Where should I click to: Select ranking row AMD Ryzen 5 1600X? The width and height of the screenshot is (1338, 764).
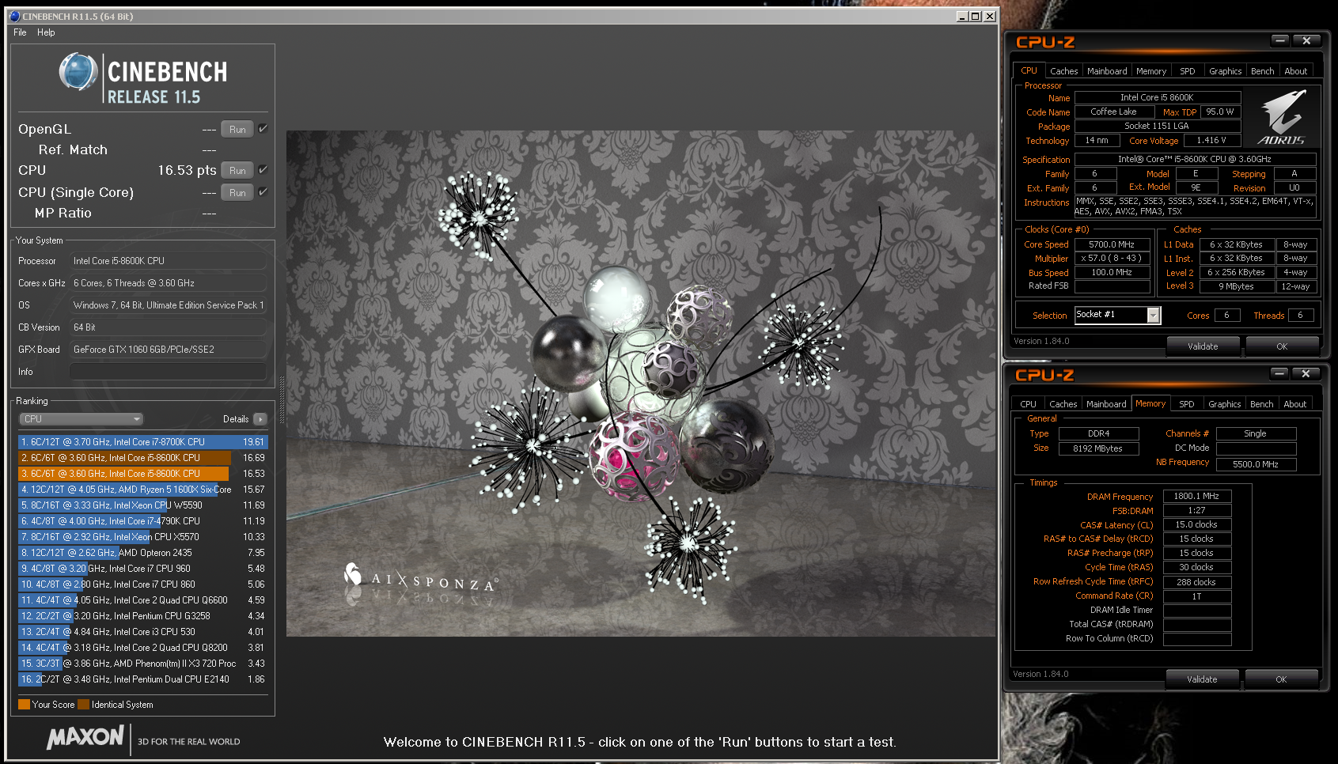click(x=143, y=490)
